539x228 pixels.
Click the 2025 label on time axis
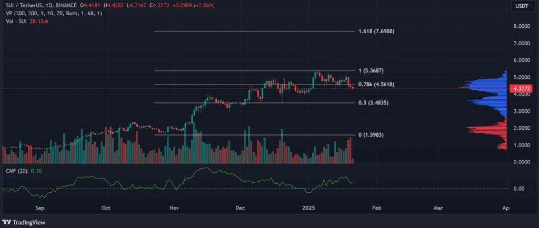(x=309, y=208)
